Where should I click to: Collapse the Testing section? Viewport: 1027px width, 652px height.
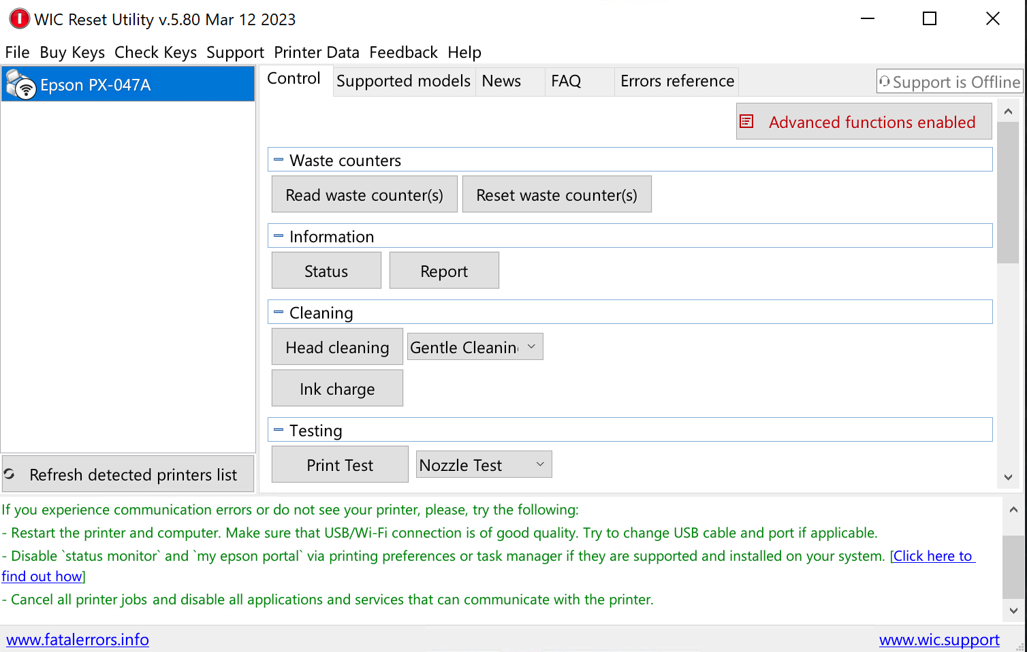pyautogui.click(x=278, y=430)
